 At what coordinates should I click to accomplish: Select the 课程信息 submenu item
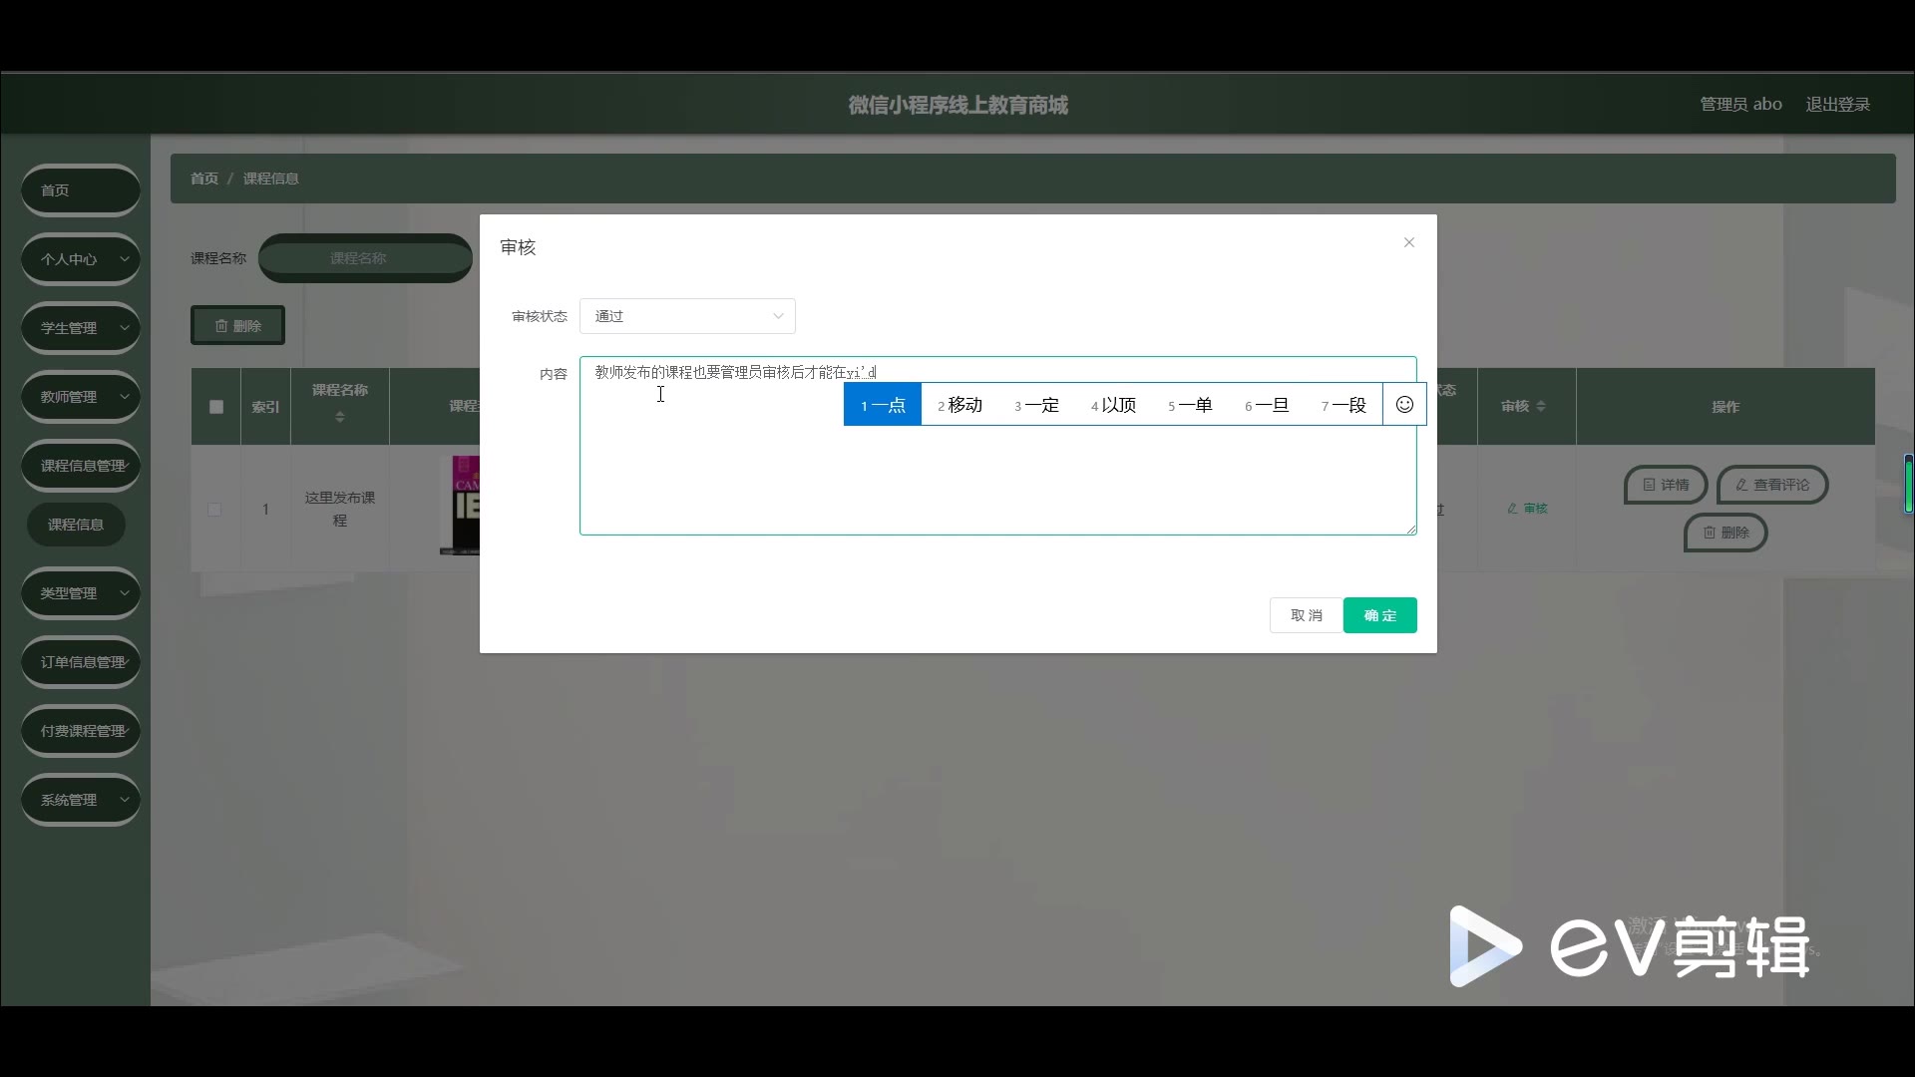click(76, 525)
